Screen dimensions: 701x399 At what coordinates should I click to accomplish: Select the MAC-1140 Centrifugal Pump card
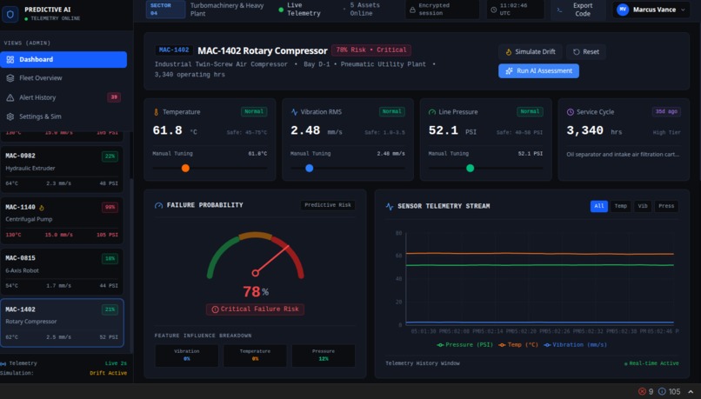pos(62,220)
